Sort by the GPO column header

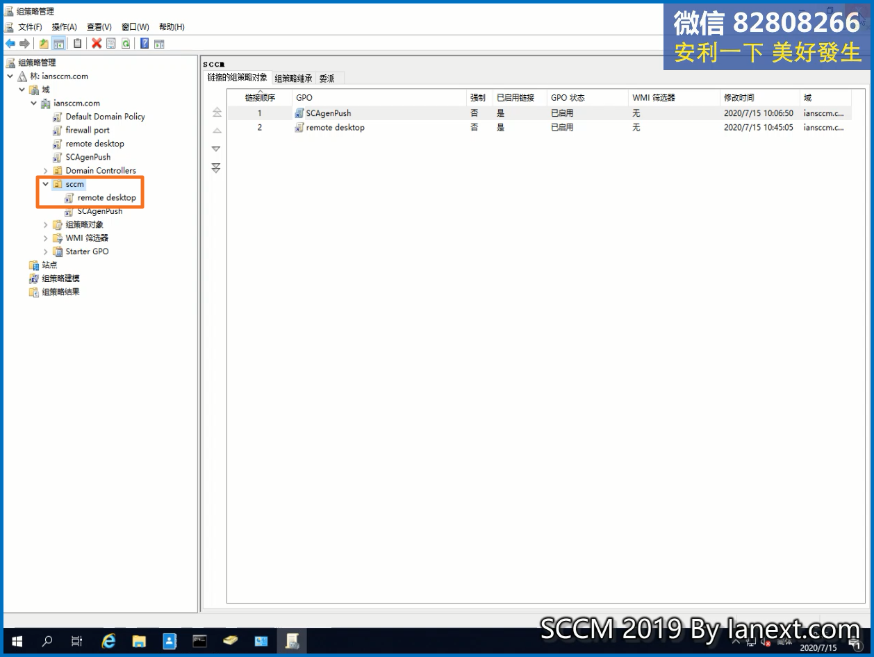pos(379,98)
